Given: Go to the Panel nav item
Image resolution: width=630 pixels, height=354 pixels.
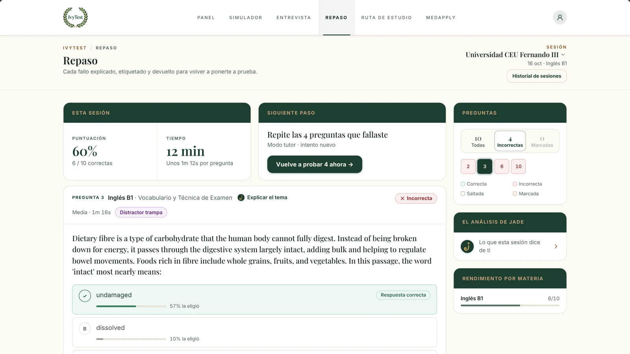Looking at the screenshot, I should point(206,18).
